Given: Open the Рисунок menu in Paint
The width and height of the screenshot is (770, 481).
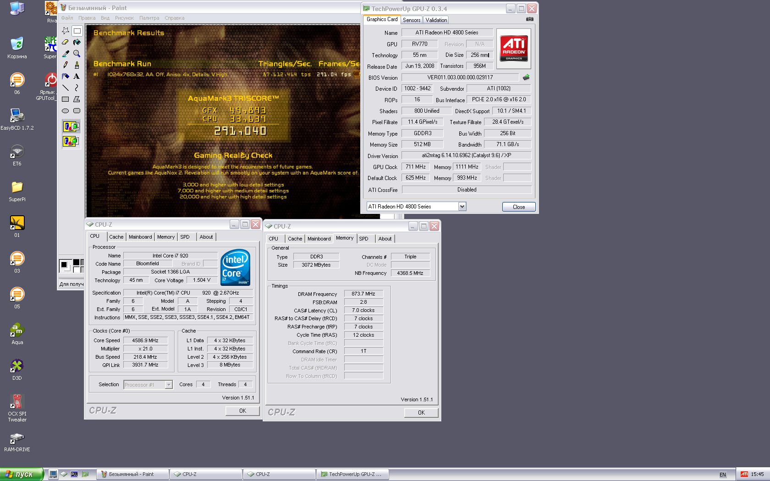Looking at the screenshot, I should [124, 18].
